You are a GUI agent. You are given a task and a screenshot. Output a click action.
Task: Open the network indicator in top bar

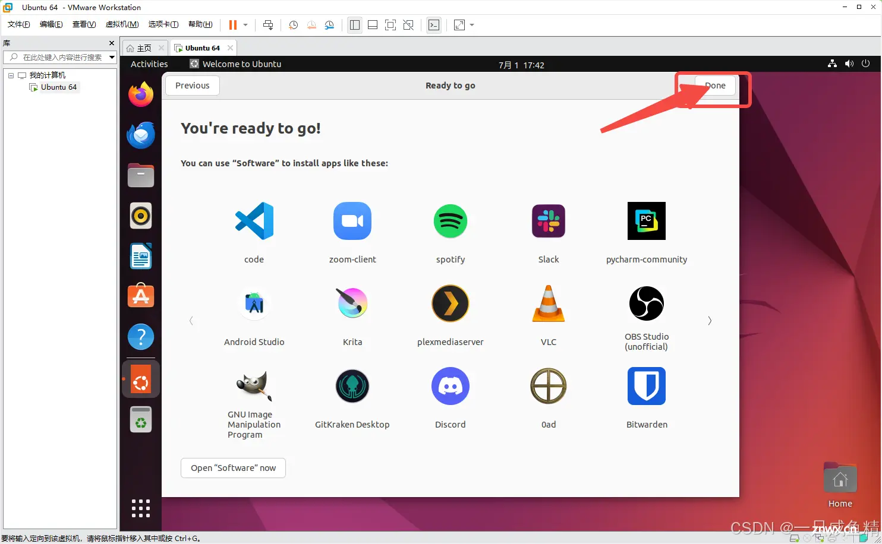coord(832,64)
